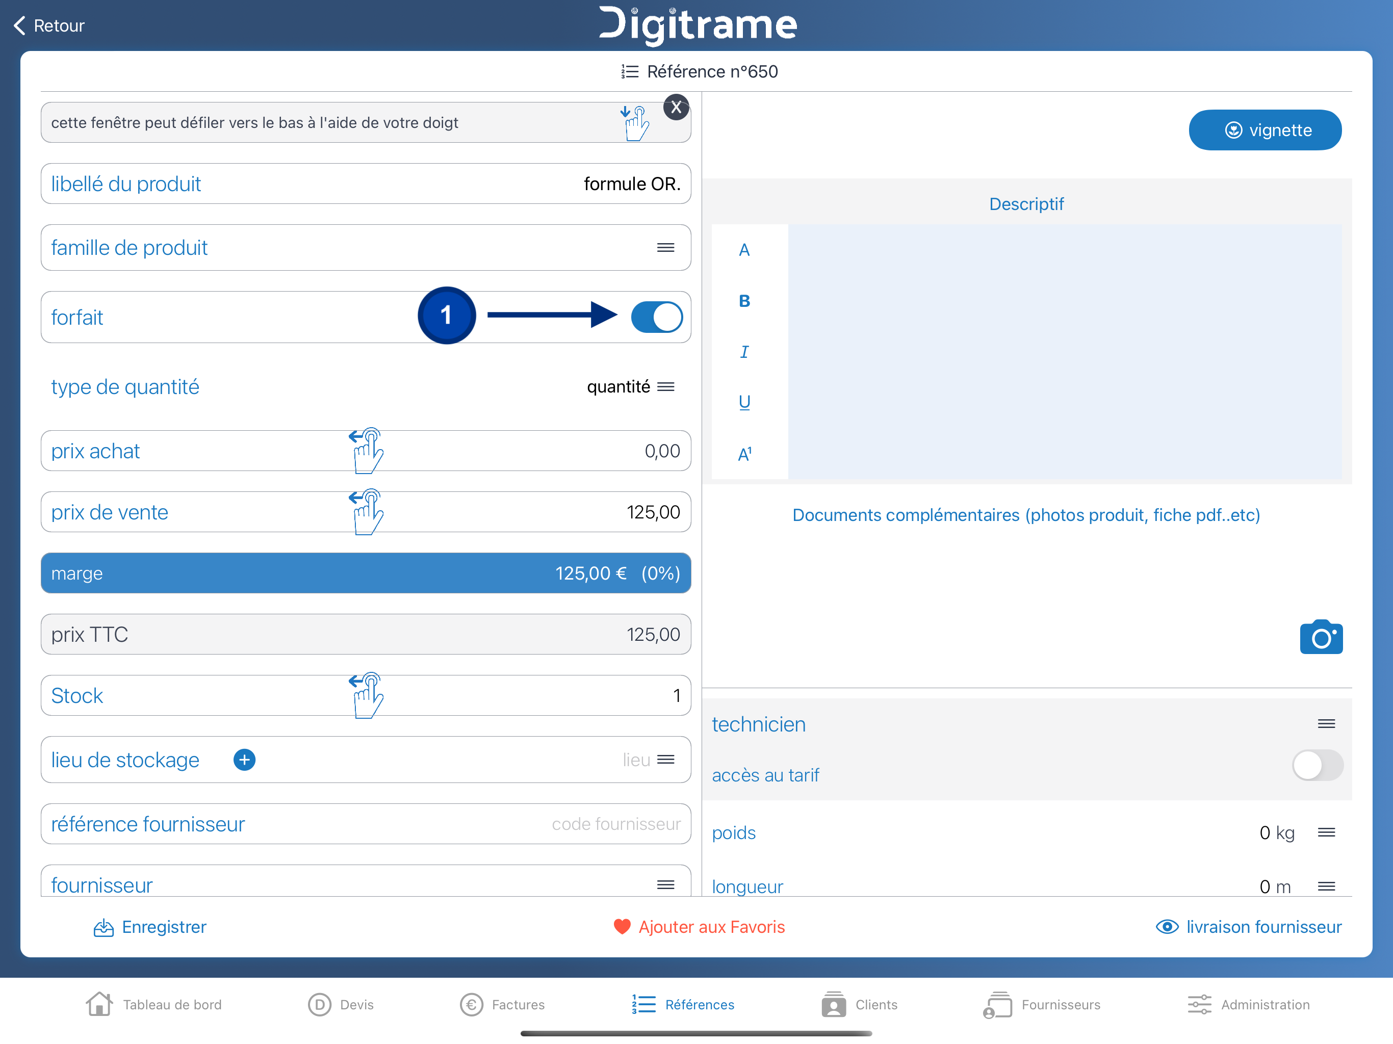Screen dimensions: 1393x1044
Task: Open the longueur unit menu
Action: tap(1326, 886)
